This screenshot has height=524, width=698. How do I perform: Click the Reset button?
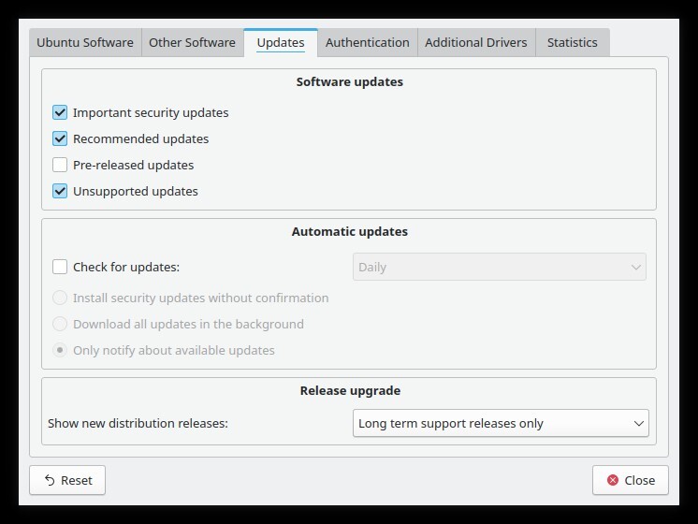[67, 480]
